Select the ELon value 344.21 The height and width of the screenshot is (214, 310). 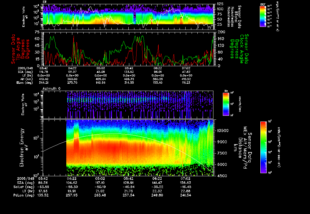coord(44,83)
